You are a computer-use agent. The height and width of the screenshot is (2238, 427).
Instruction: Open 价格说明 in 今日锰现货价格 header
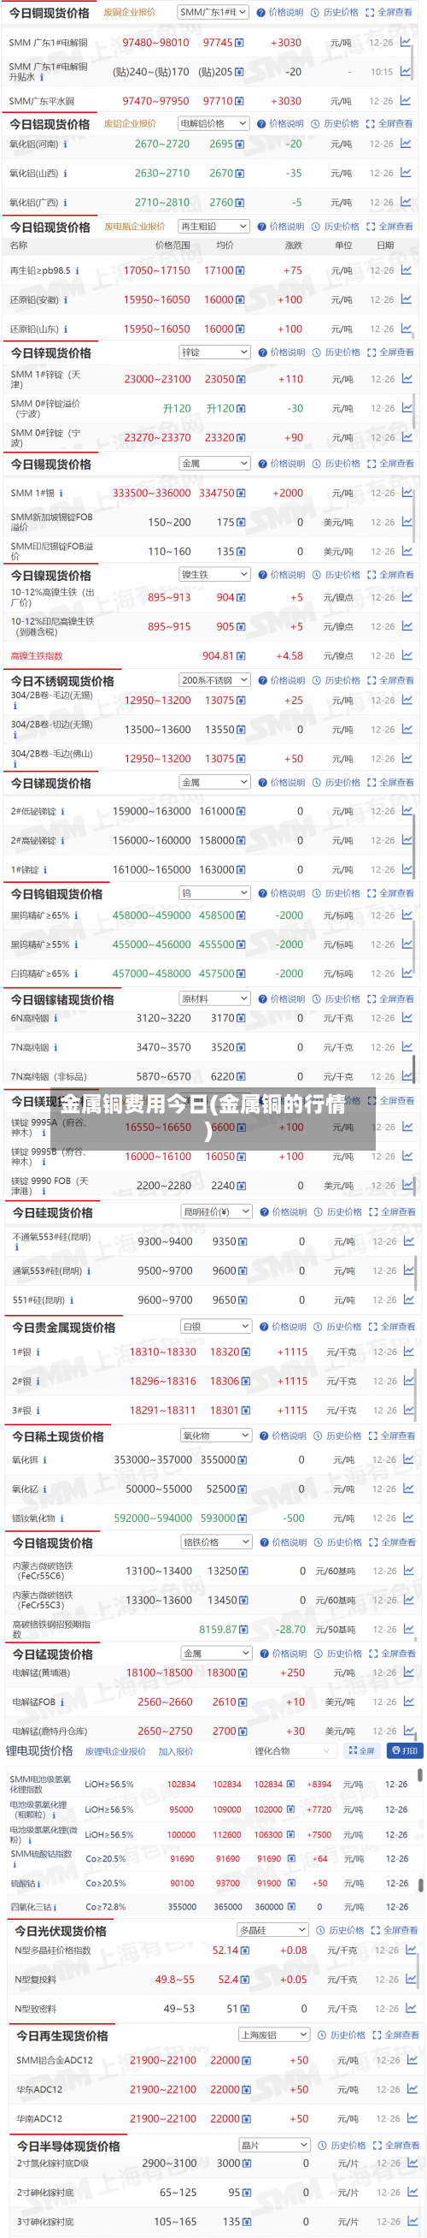(284, 1655)
